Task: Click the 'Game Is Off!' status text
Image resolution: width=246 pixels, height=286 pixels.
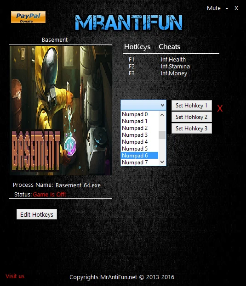Action: [x=49, y=195]
